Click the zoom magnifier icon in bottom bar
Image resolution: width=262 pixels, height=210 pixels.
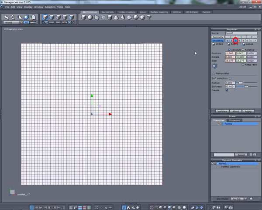point(106,207)
